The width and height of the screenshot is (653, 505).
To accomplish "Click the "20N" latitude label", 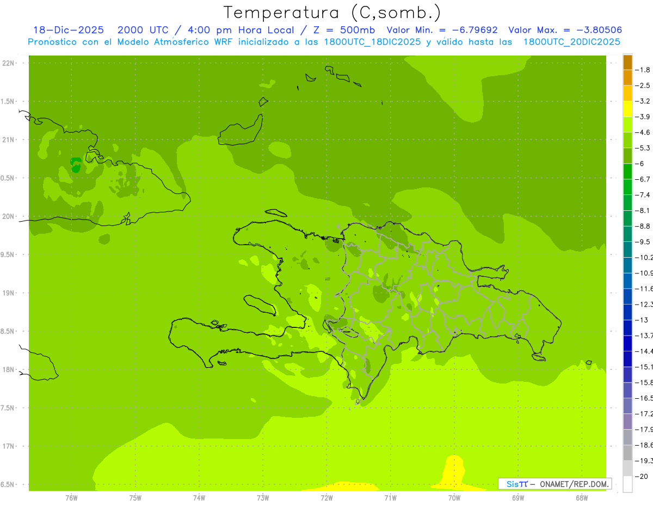I will coord(9,216).
